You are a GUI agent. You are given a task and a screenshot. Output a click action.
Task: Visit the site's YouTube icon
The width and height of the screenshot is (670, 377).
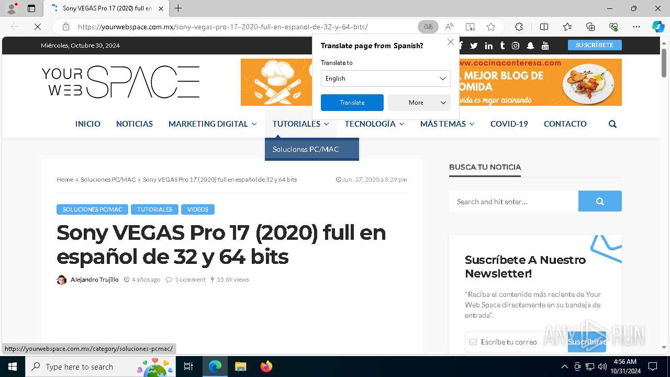tap(545, 46)
